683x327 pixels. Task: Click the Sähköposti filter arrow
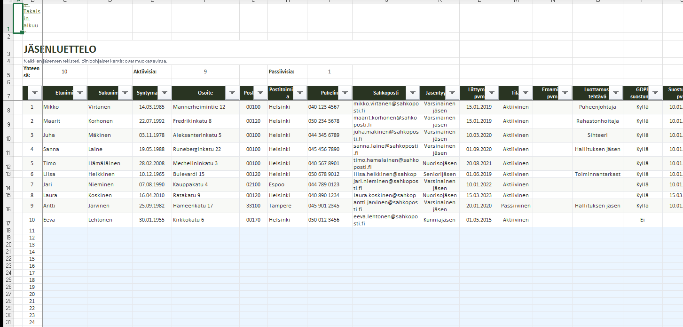pos(412,93)
